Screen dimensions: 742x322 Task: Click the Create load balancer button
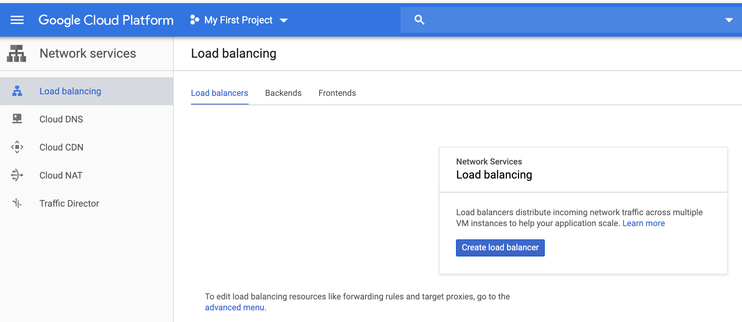500,248
